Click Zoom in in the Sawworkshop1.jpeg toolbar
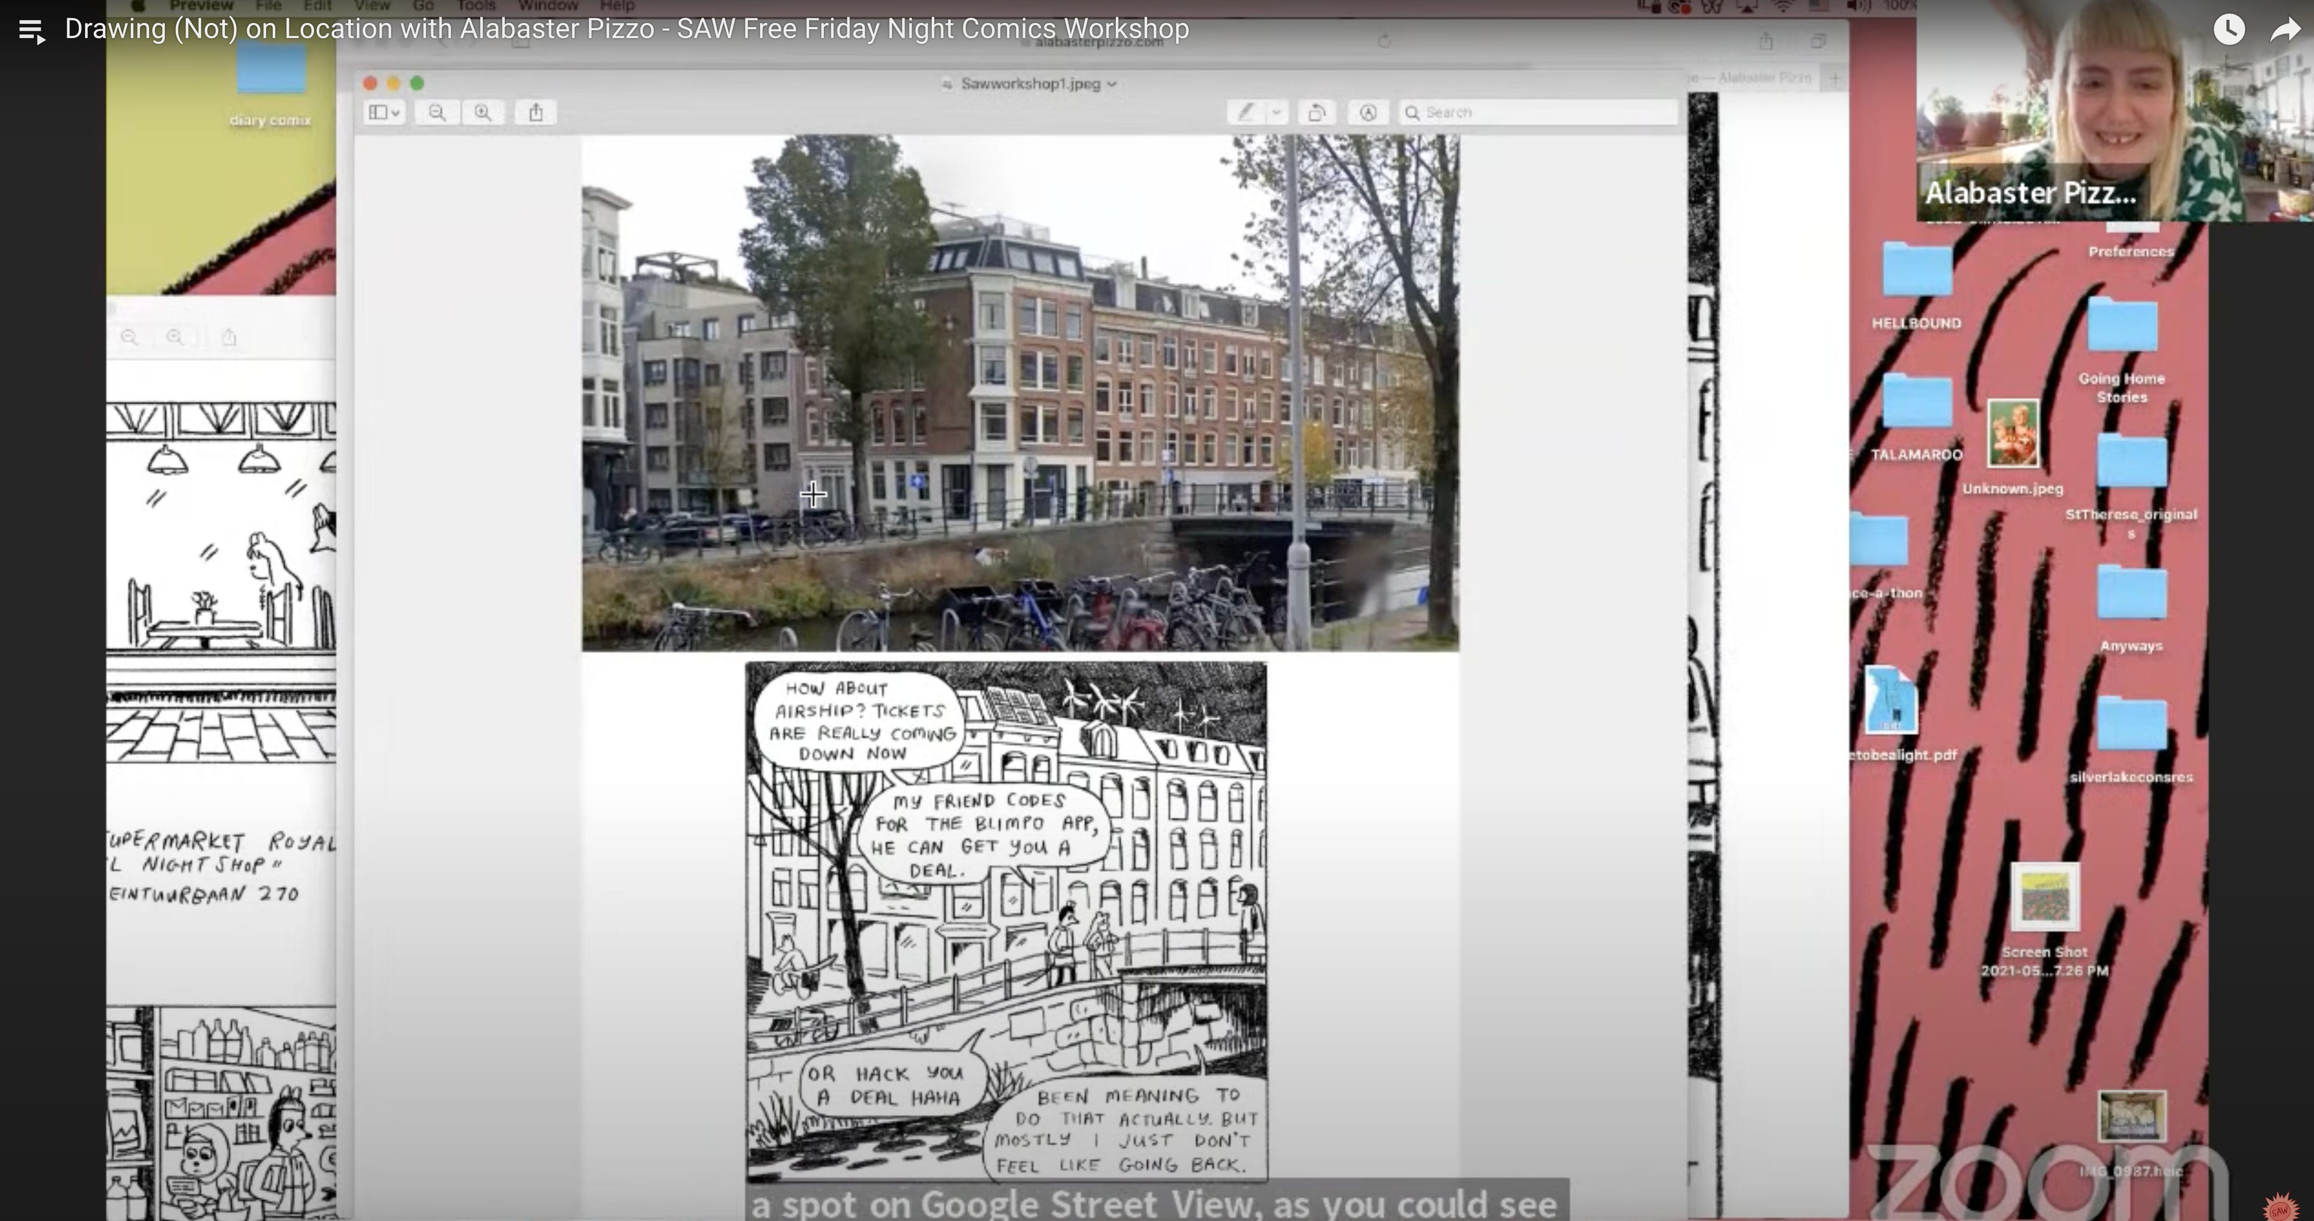 (483, 112)
